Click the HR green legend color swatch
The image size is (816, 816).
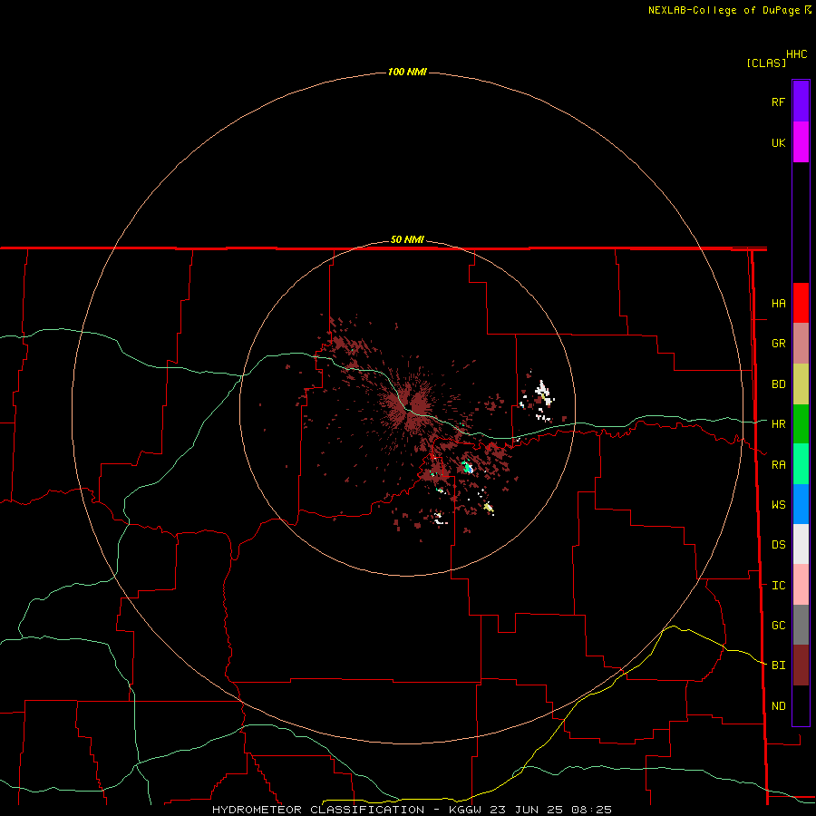801,424
